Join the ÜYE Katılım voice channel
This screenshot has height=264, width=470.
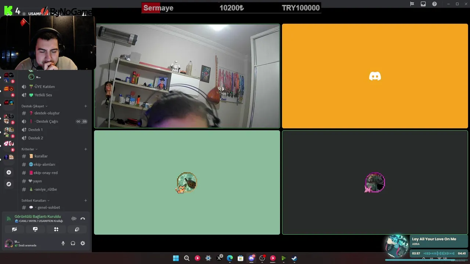pos(54,87)
